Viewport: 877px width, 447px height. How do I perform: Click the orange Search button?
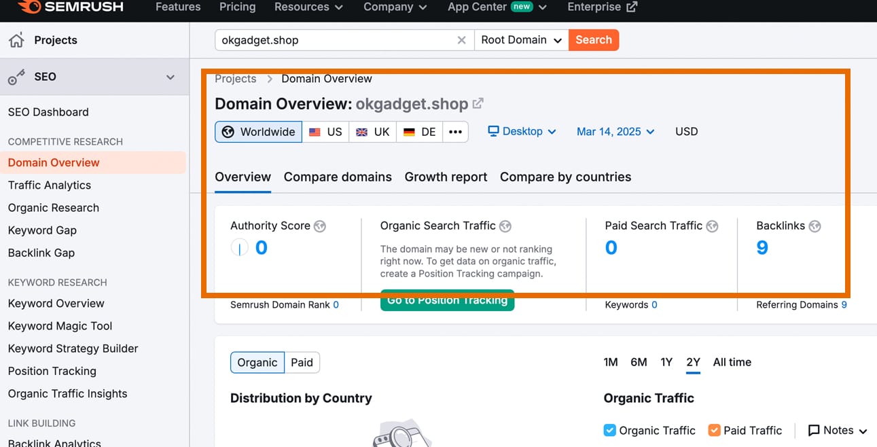594,40
